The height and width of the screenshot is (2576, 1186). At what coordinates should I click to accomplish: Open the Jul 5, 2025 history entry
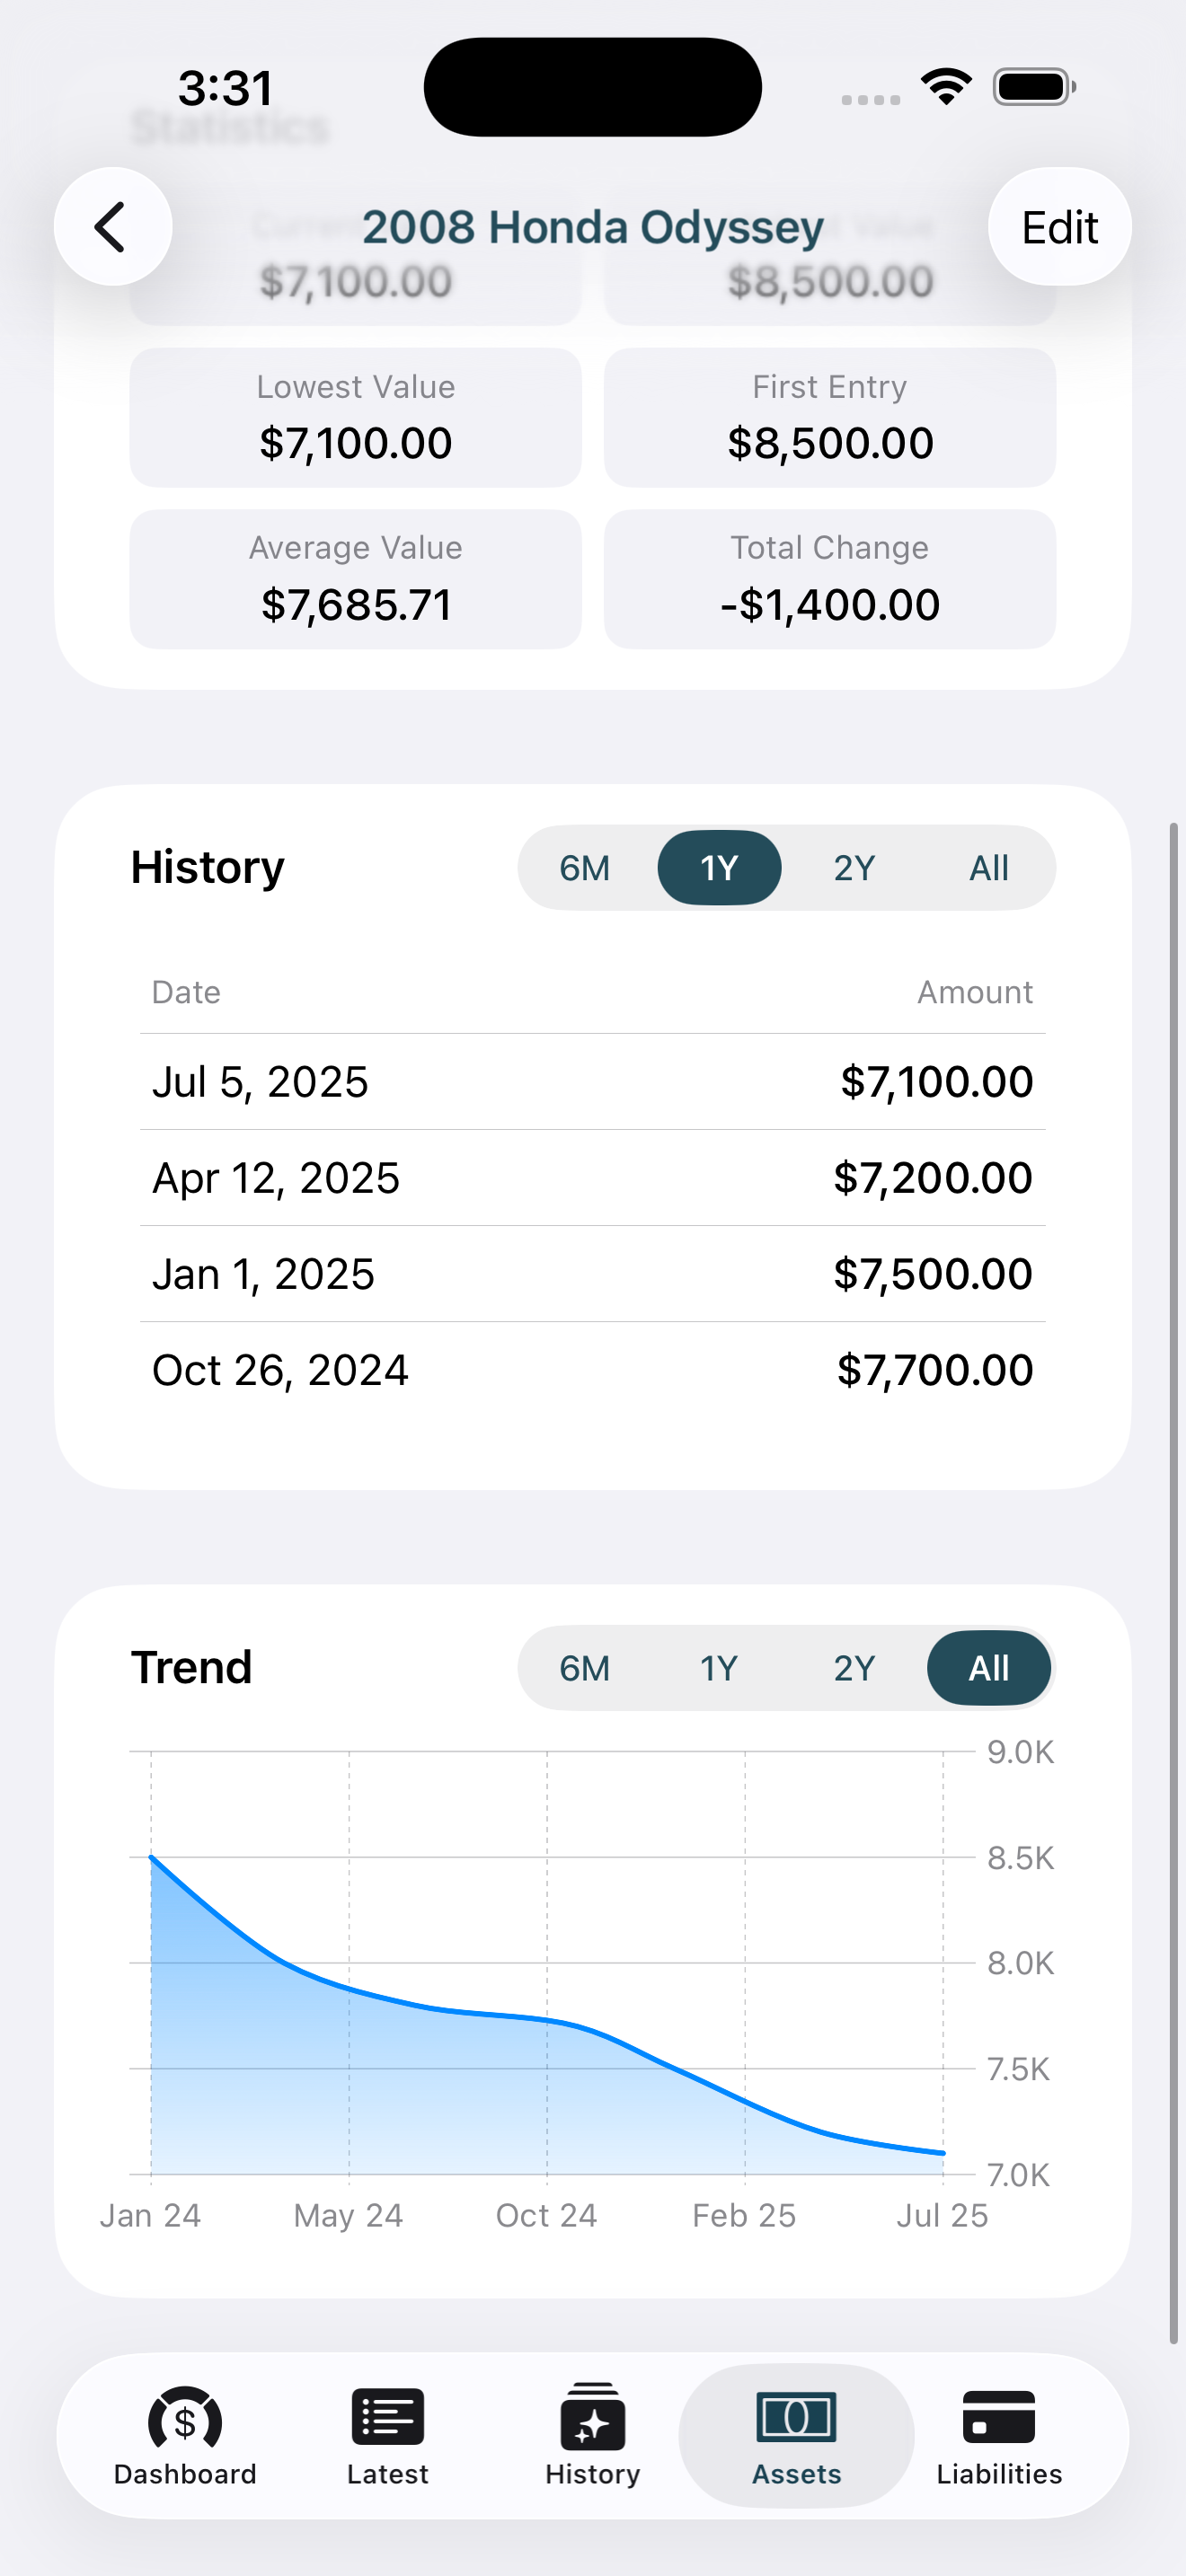[592, 1082]
